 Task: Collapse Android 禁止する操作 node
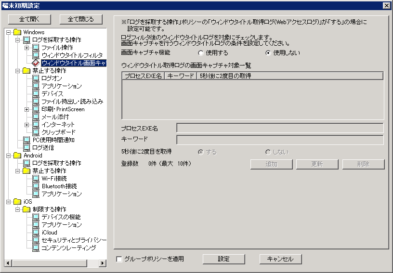click(x=17, y=171)
